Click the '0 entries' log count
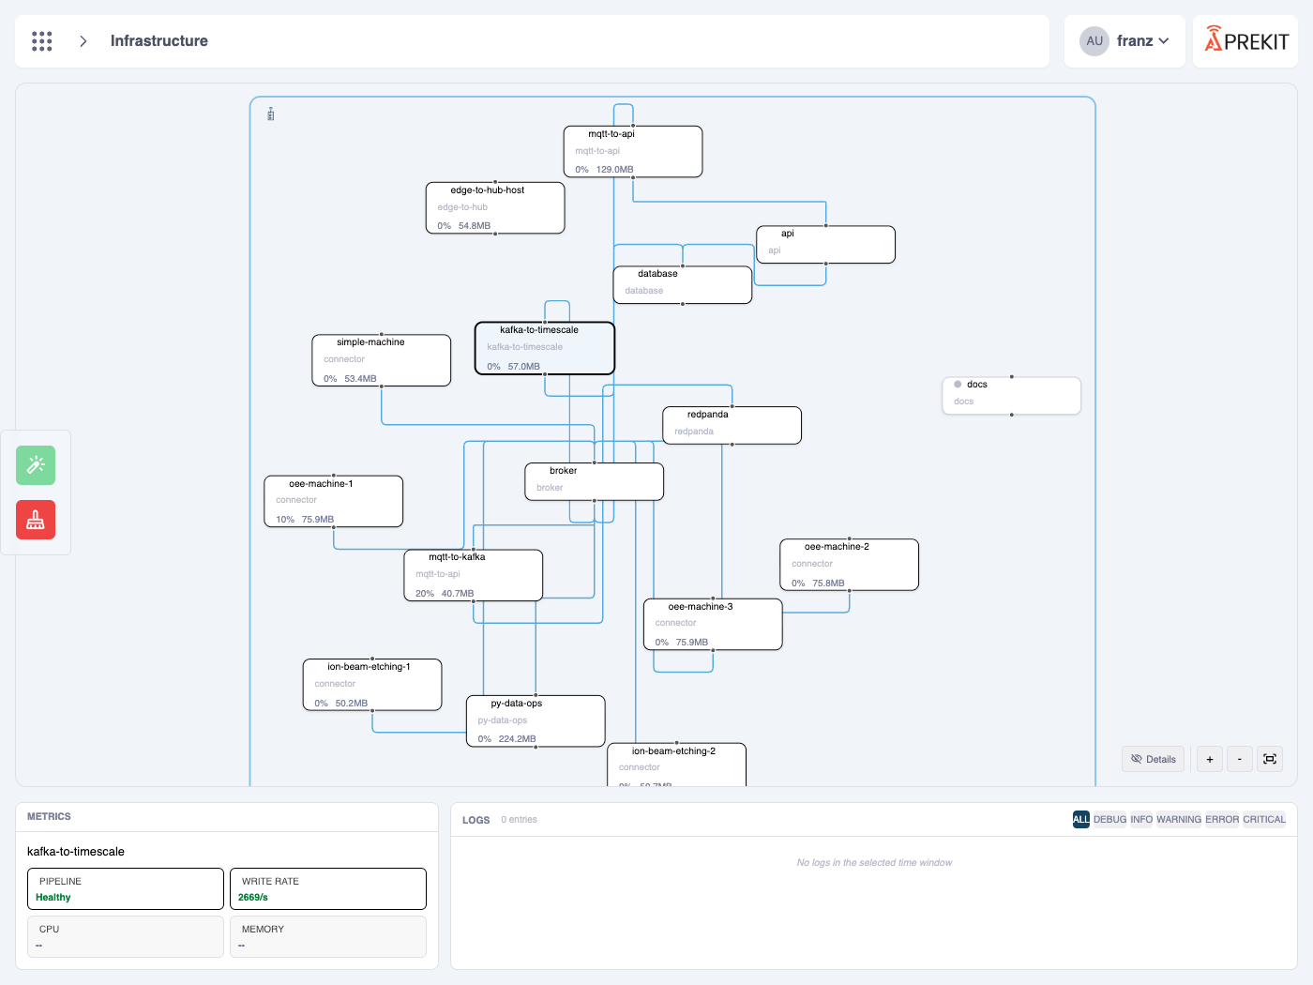 [x=519, y=820]
